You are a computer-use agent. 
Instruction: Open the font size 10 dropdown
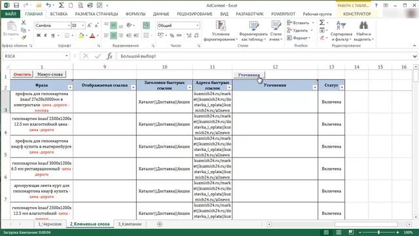(x=83, y=26)
